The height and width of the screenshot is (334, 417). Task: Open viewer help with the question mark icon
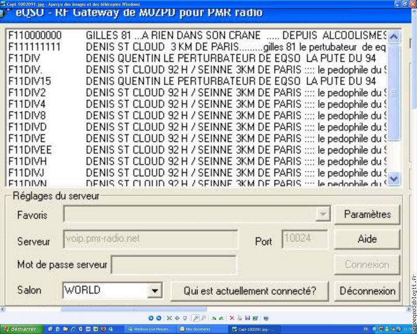point(266,318)
